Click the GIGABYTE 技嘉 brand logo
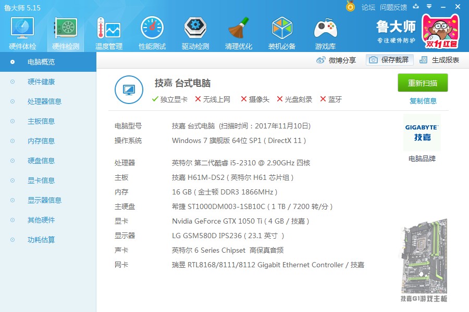 tap(422, 133)
